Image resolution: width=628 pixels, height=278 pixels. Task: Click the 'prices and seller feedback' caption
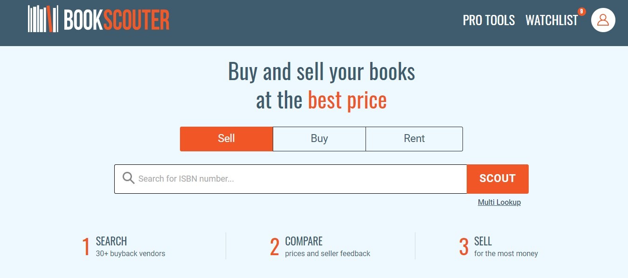327,254
